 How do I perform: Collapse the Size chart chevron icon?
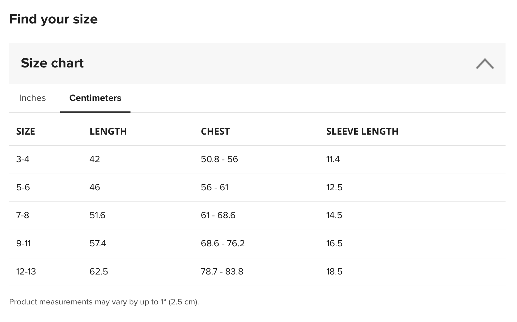tap(485, 64)
